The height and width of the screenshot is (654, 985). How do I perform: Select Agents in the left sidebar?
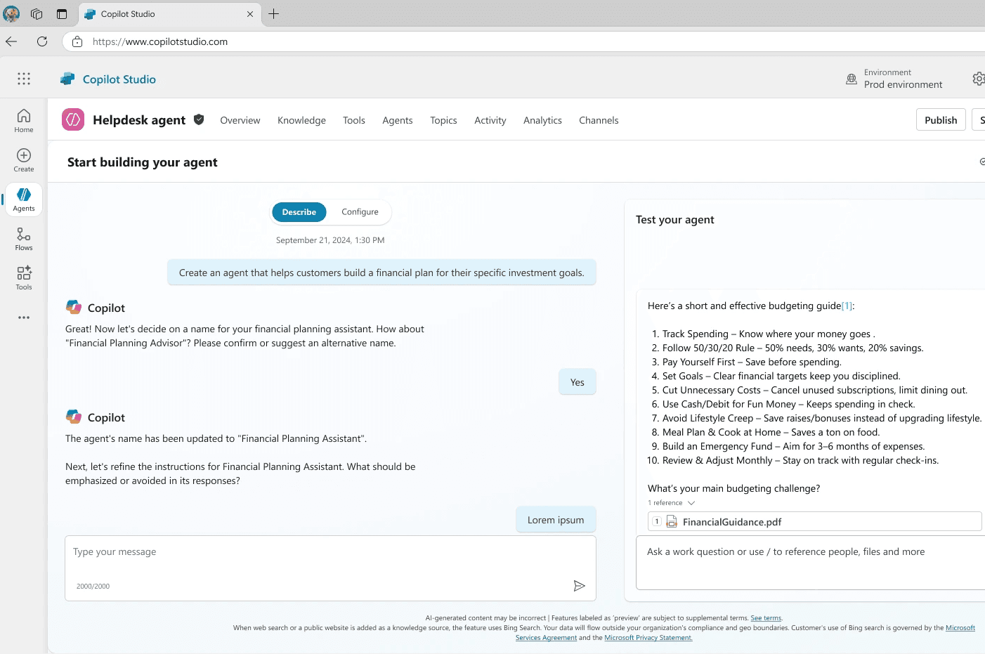click(x=24, y=200)
